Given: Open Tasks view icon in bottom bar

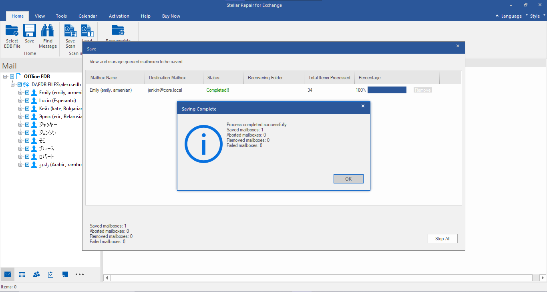Looking at the screenshot, I should coord(51,274).
